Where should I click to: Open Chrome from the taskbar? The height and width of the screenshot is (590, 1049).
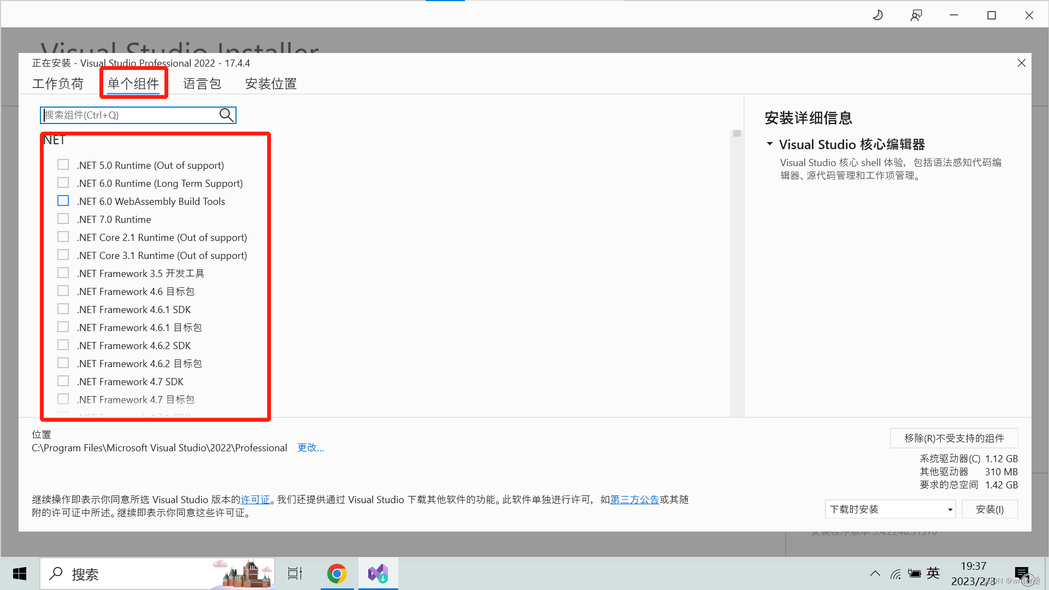[x=337, y=574]
